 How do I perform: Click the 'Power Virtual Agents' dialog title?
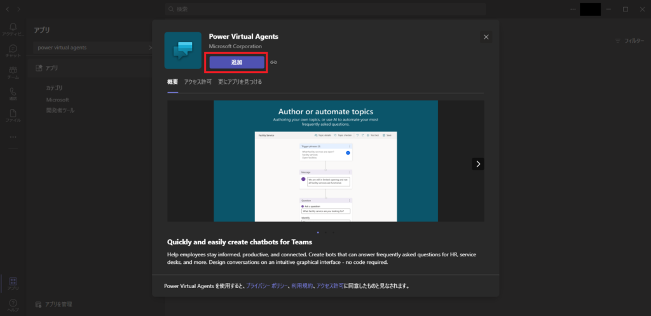point(243,36)
